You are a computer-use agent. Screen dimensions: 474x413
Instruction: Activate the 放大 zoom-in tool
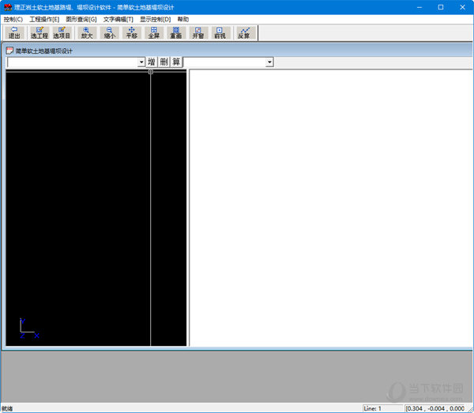click(x=86, y=32)
